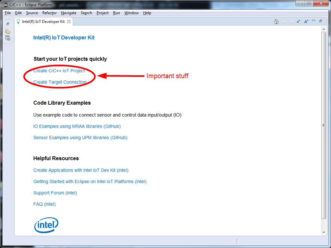Click the scrollbar down arrow
Image resolution: width=331 pixels, height=248 pixels.
pyautogui.click(x=324, y=232)
